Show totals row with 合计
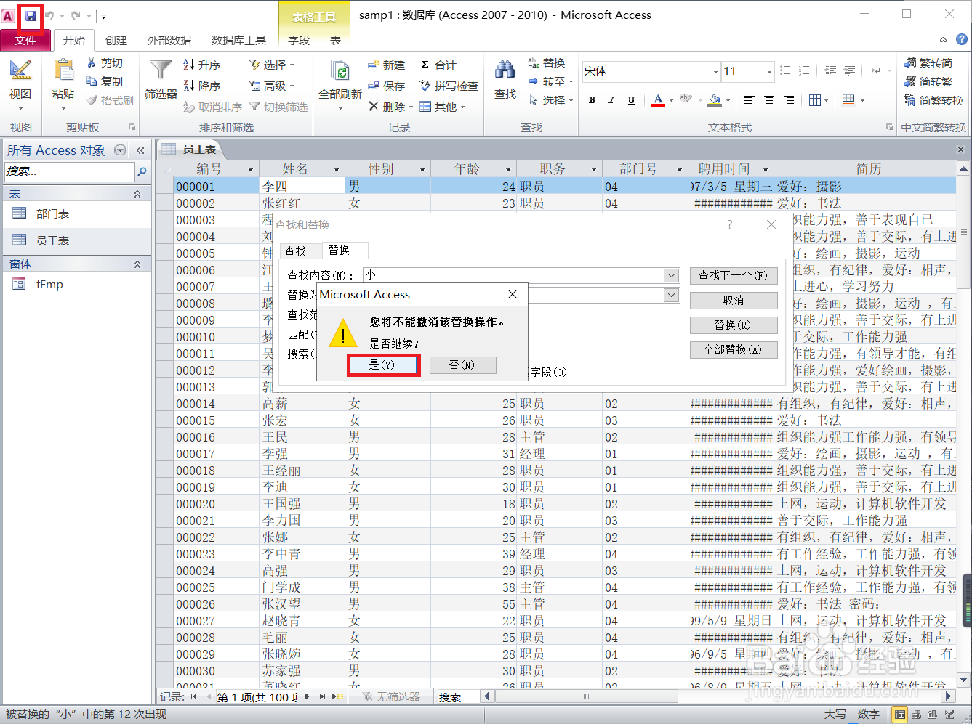Screen dimensions: 972x724 [x=438, y=65]
